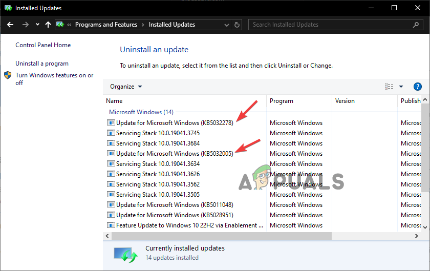Go back using the Back arrow
Image resolution: width=430 pixels, height=271 pixels.
click(x=10, y=25)
